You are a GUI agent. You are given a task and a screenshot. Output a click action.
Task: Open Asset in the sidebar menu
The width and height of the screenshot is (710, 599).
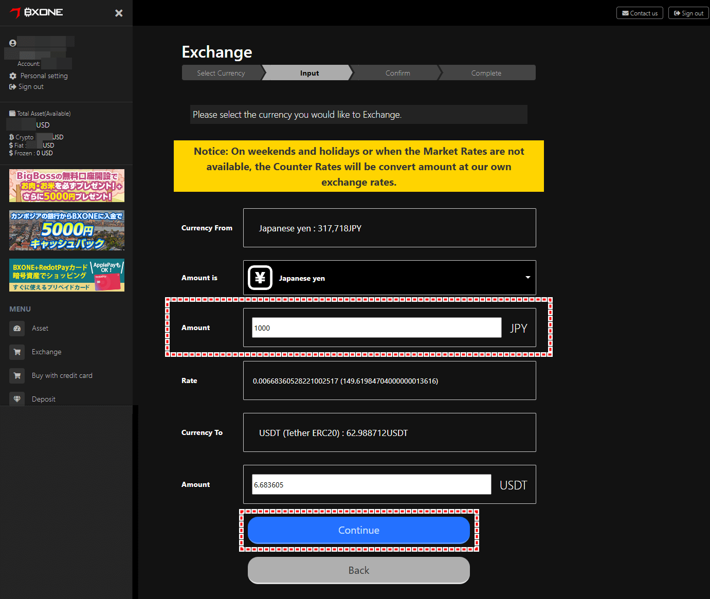pyautogui.click(x=40, y=329)
